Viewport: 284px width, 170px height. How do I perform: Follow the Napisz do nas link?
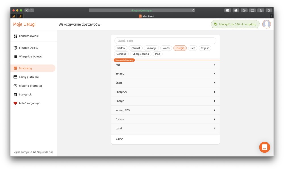click(45, 152)
